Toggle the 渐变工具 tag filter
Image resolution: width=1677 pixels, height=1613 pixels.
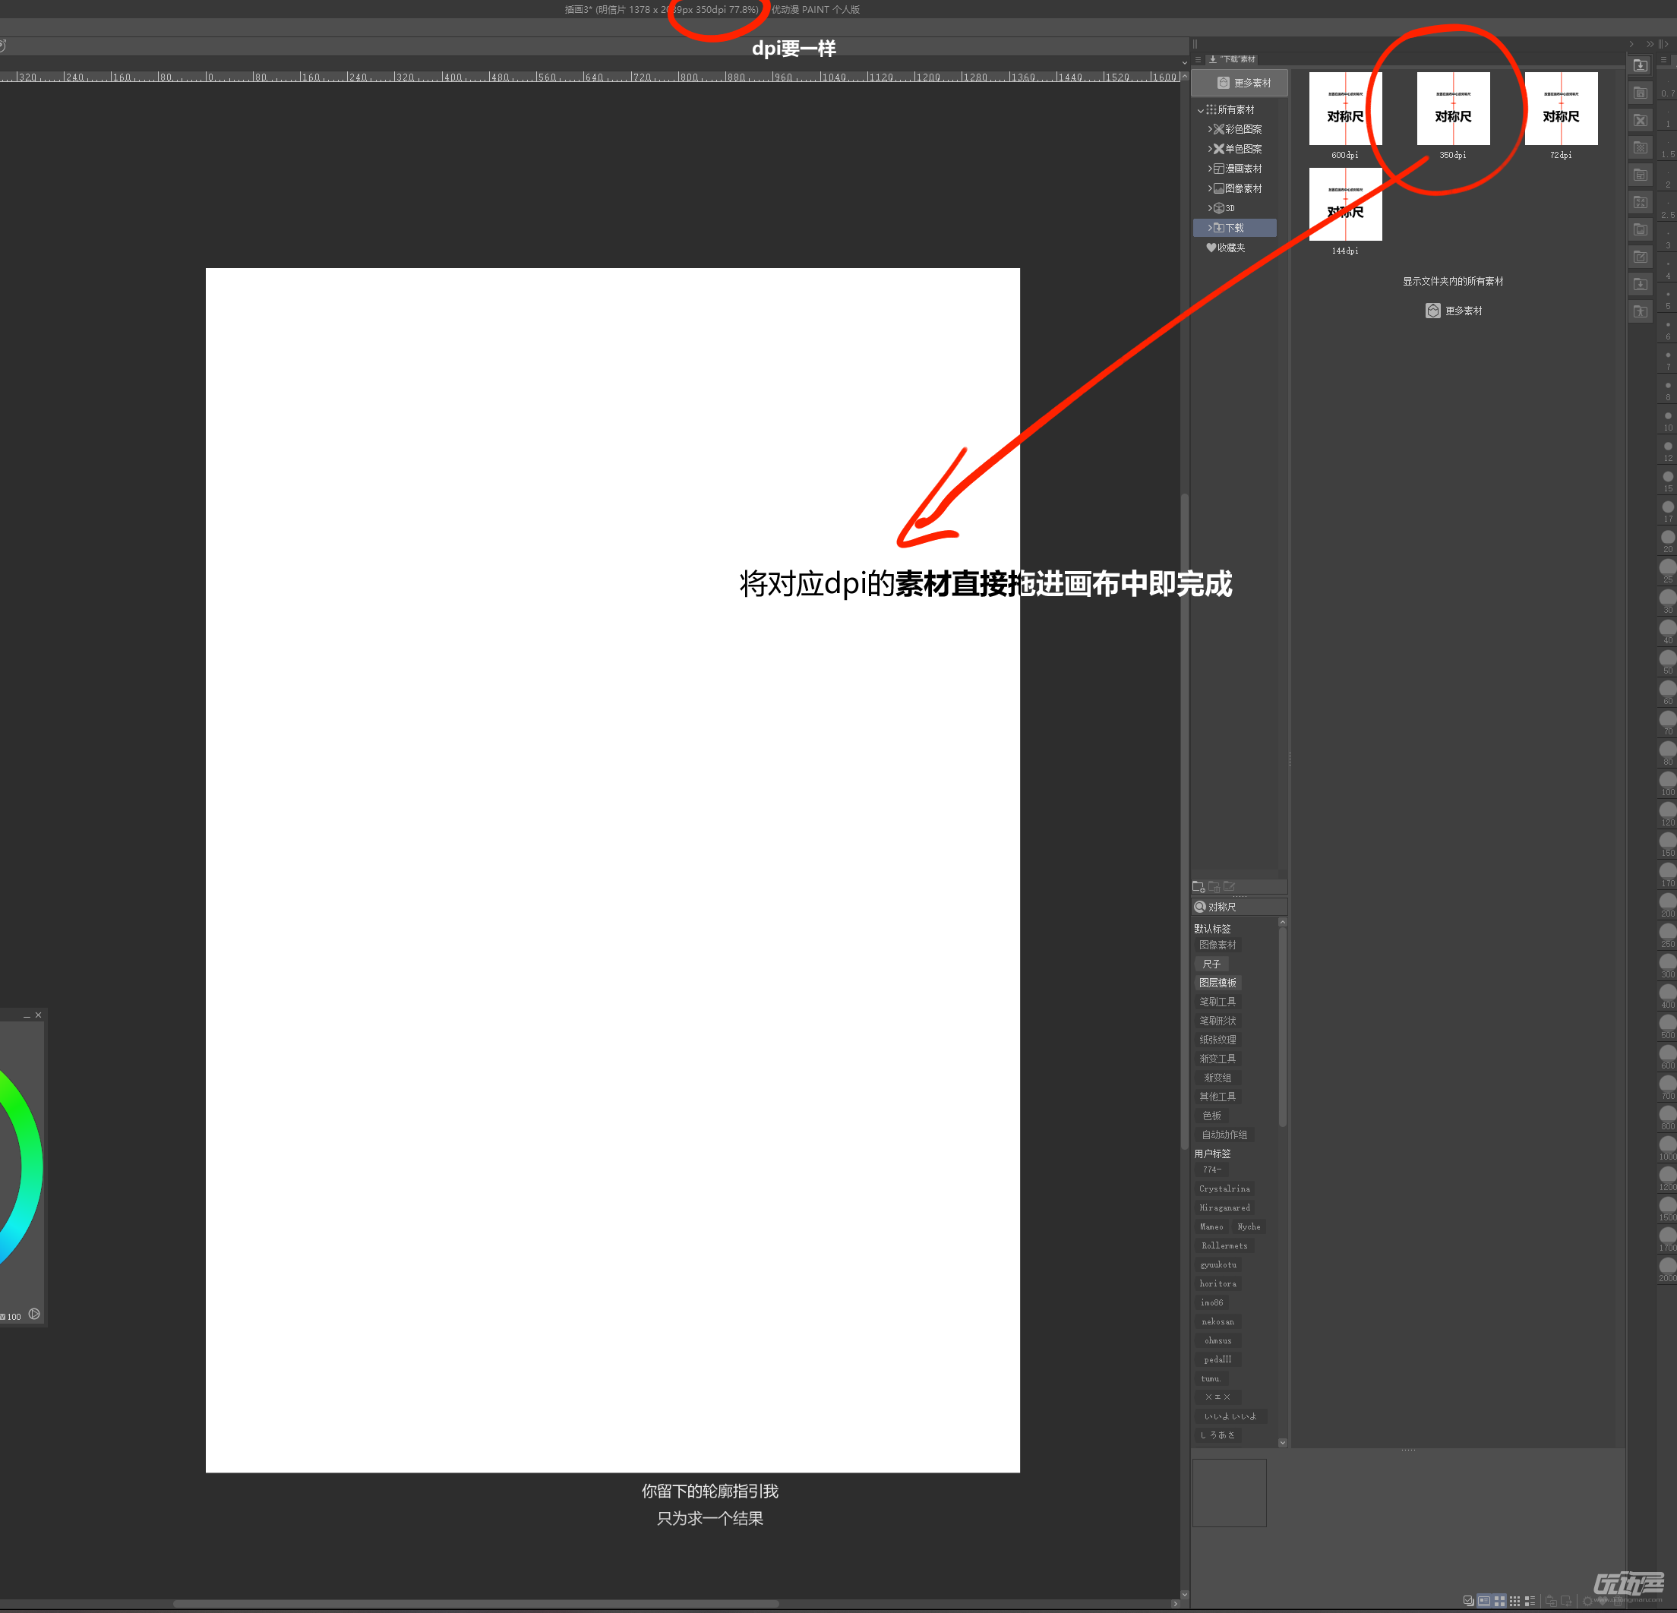click(x=1217, y=1059)
